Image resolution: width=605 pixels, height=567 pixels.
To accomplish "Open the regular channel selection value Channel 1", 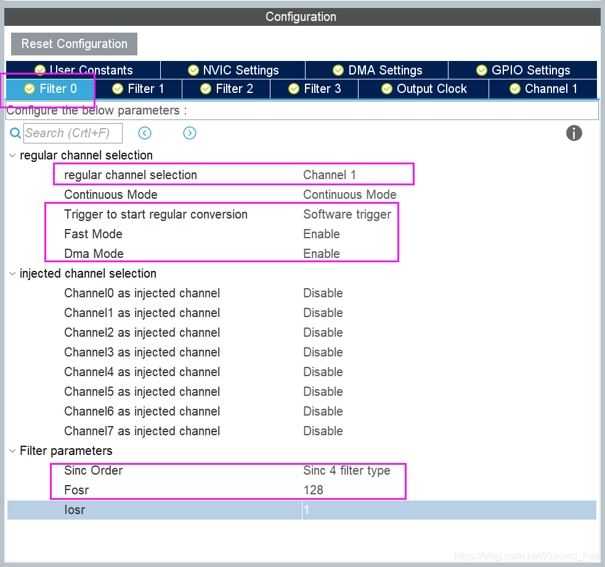I will click(329, 175).
